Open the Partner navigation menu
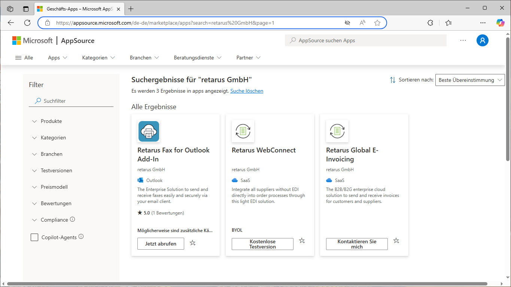The width and height of the screenshot is (511, 287). click(249, 58)
